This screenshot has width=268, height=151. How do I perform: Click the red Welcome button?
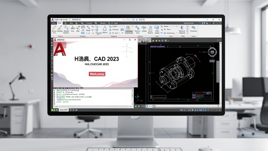pos(97,74)
